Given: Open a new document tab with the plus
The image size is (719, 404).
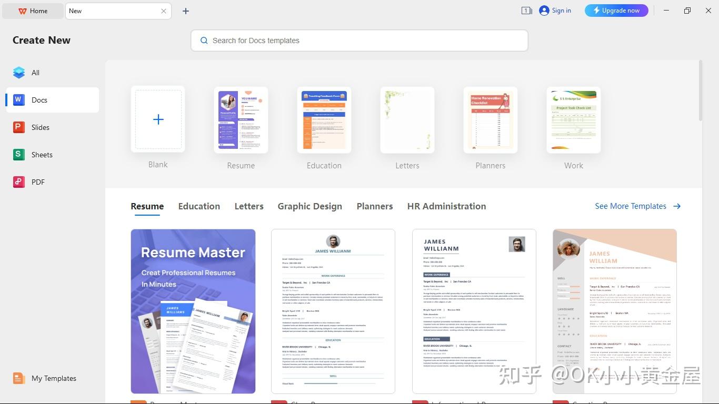Looking at the screenshot, I should 185,11.
